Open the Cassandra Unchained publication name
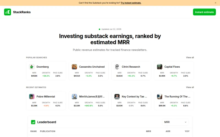Screen dimensions: 220x137 click(92, 67)
